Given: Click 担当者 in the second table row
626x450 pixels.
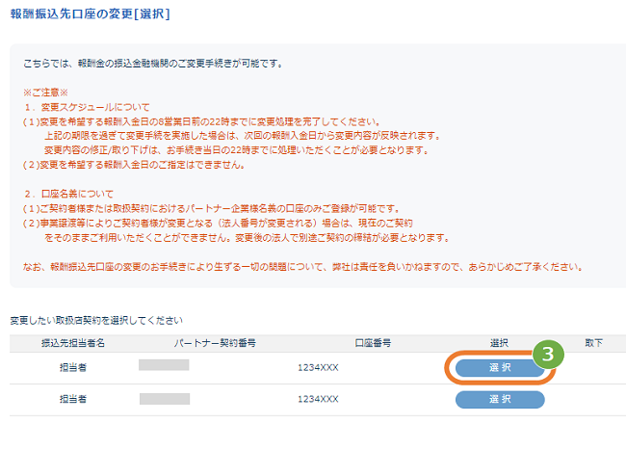Looking at the screenshot, I should point(73,399).
